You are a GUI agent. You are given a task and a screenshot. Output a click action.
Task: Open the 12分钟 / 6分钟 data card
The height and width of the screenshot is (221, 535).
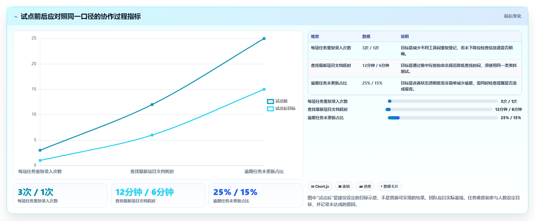click(158, 195)
